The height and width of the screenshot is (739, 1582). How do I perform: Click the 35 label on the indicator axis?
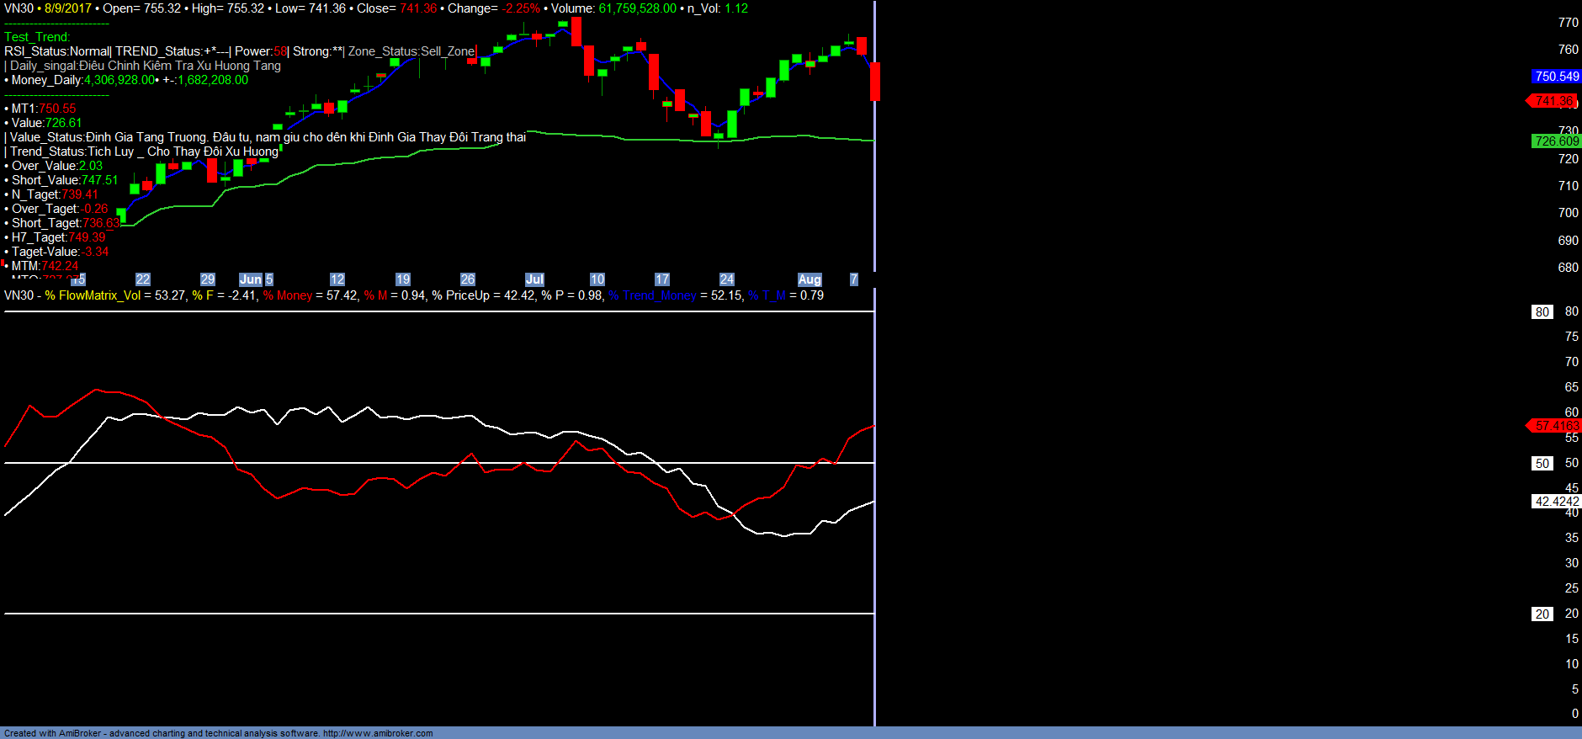(1572, 538)
